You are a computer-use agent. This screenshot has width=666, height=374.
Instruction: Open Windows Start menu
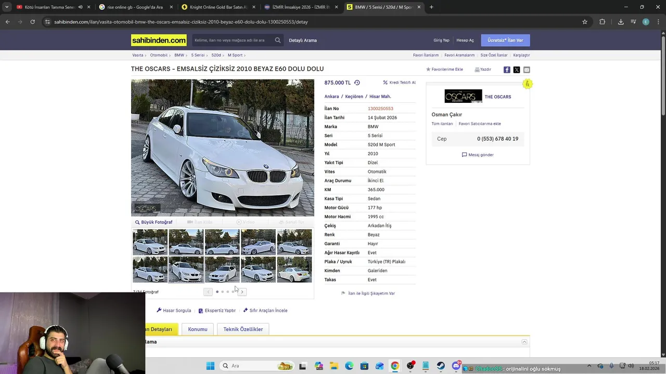(210, 366)
